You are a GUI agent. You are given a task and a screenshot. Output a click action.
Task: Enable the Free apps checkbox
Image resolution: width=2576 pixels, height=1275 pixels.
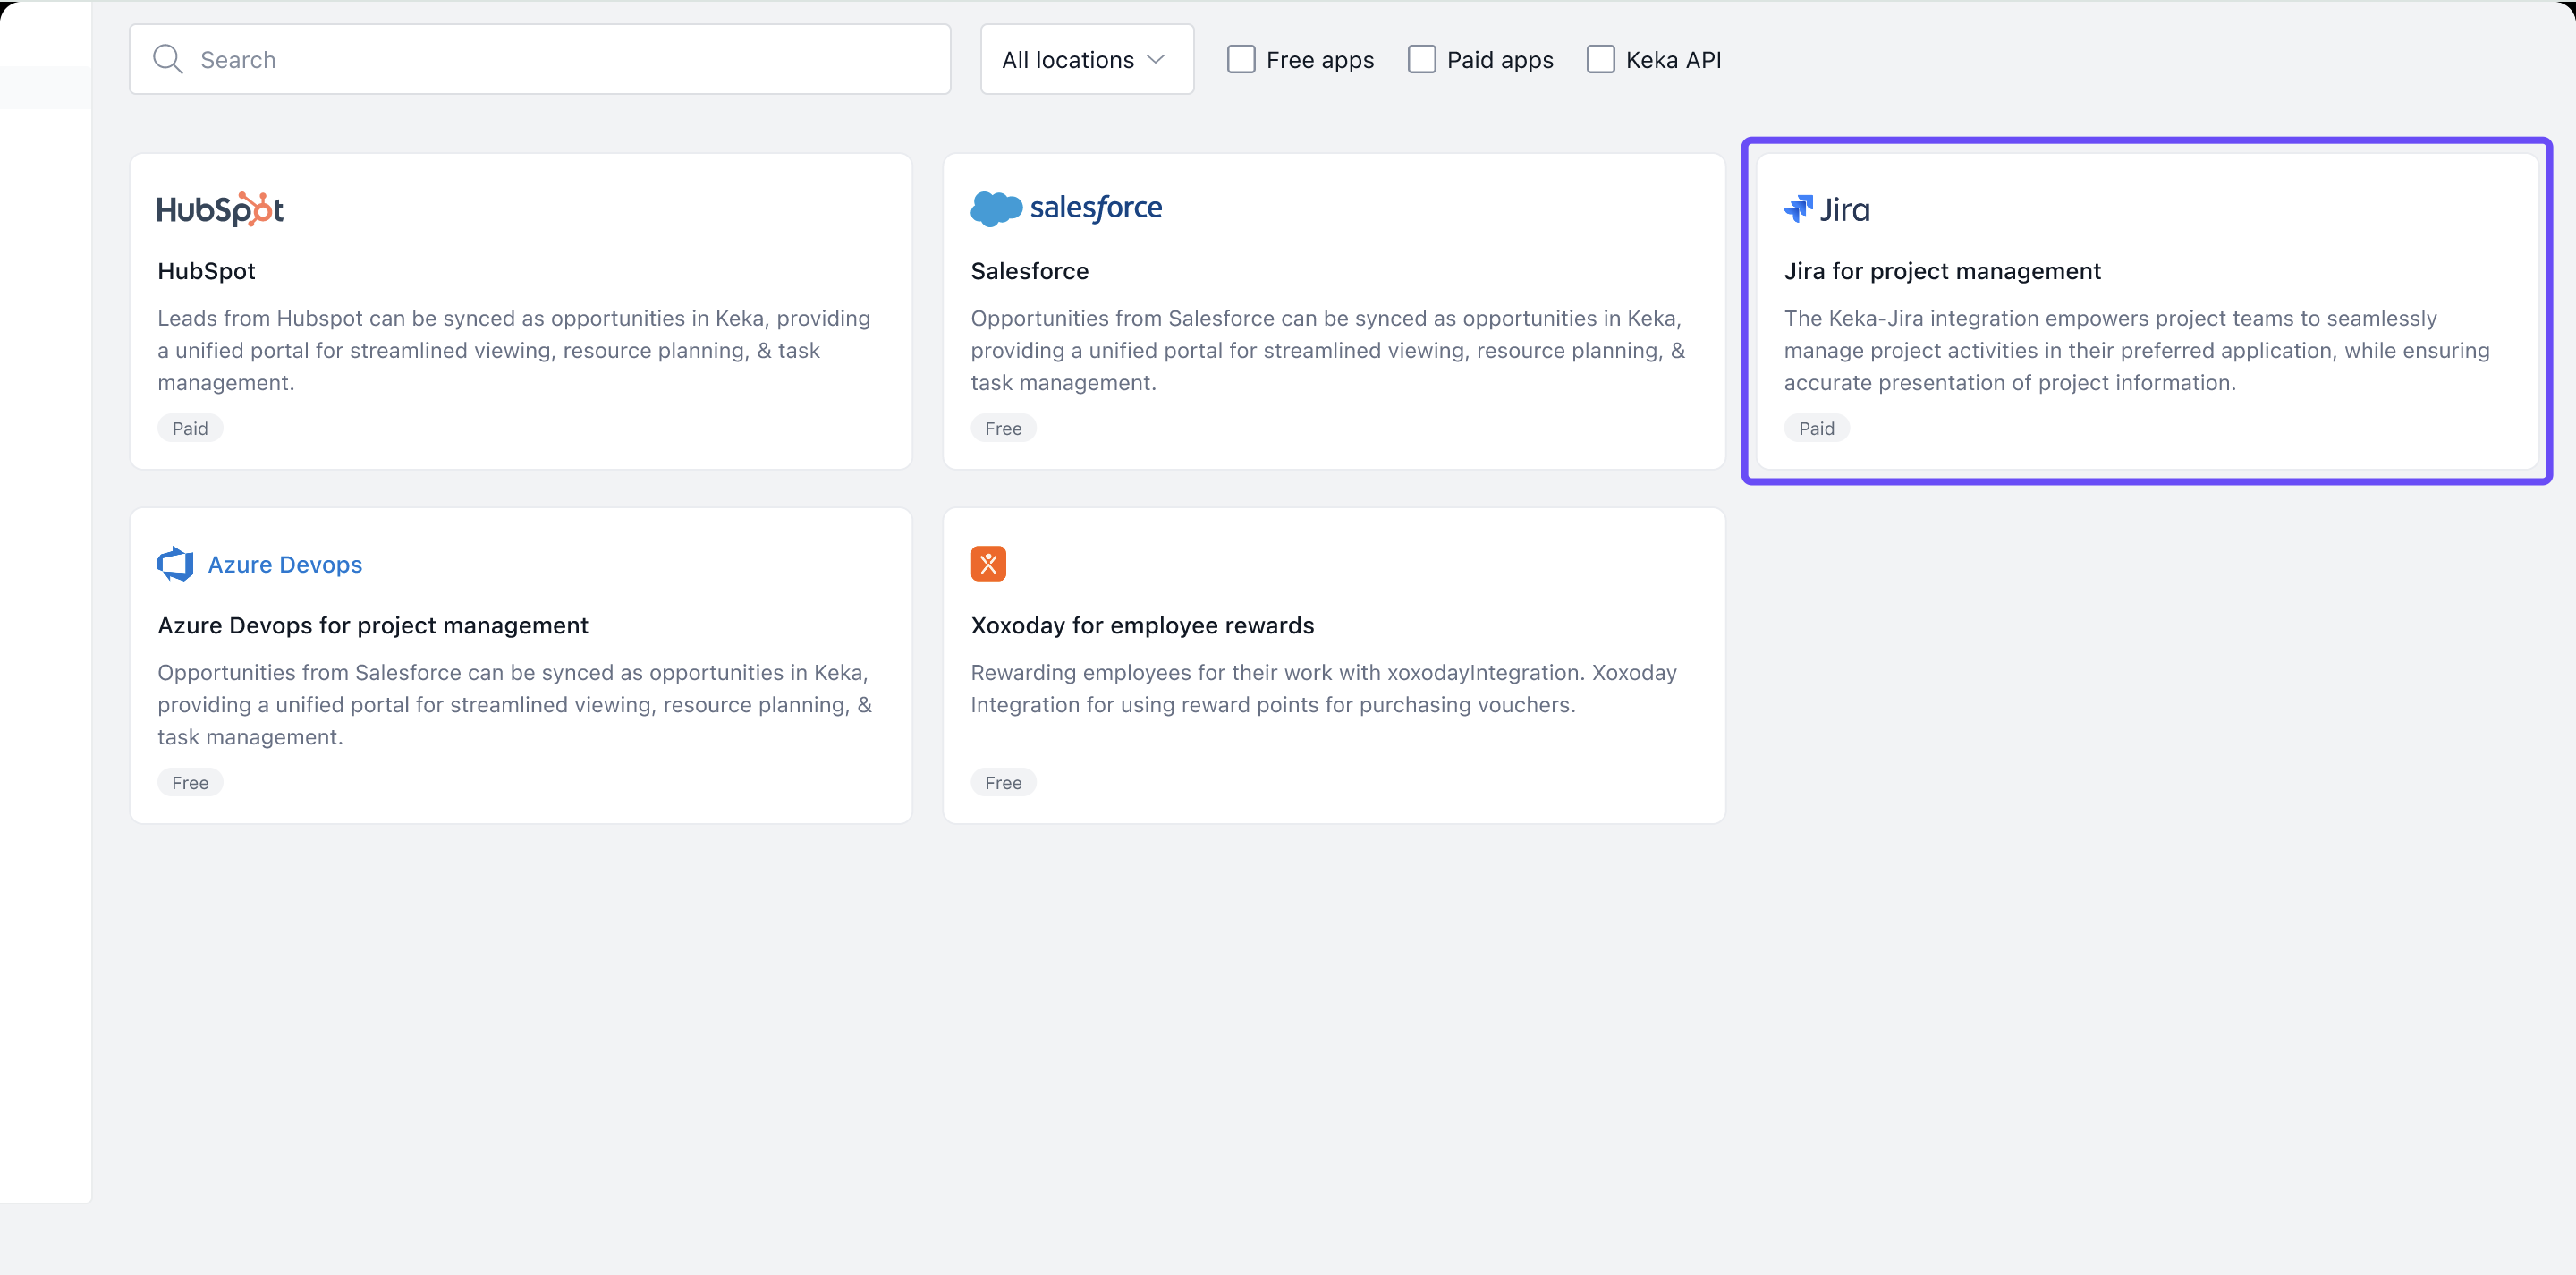click(x=1241, y=60)
